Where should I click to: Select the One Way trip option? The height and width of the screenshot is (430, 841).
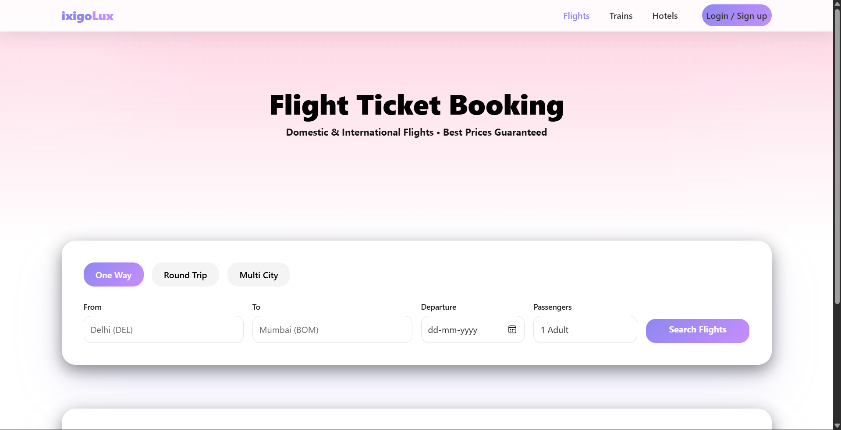[114, 275]
